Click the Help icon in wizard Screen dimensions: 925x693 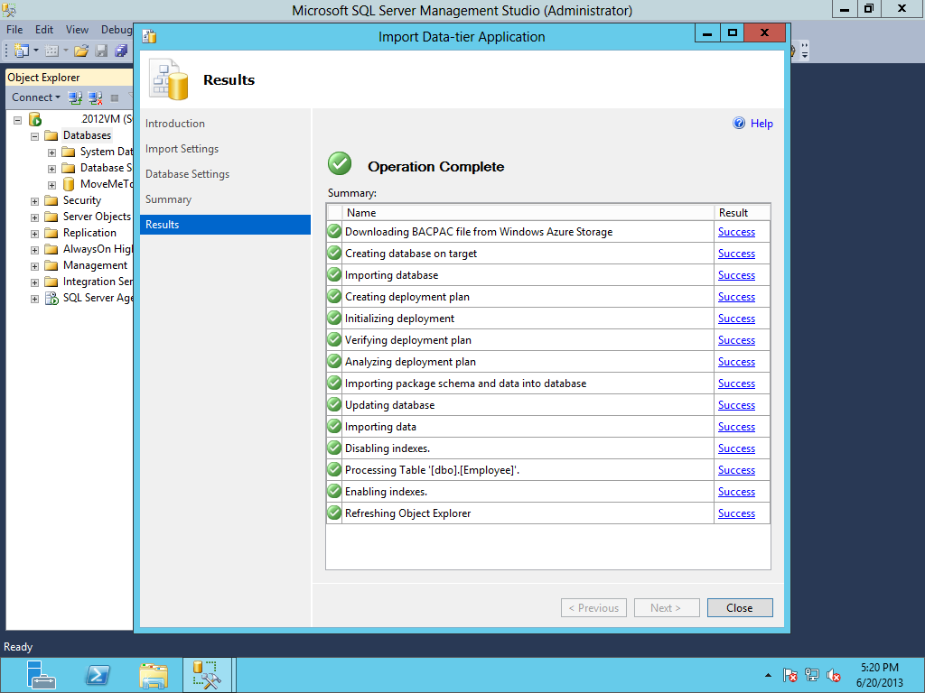739,124
